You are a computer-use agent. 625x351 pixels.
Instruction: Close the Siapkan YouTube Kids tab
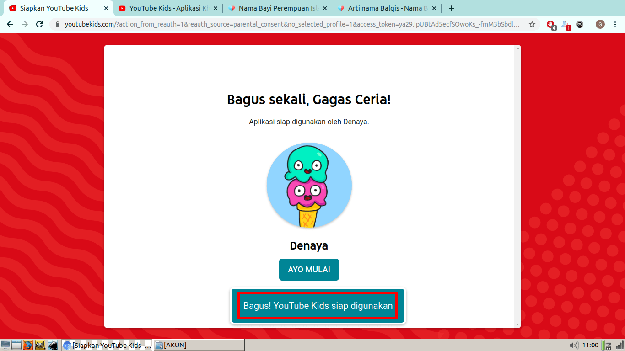[106, 8]
